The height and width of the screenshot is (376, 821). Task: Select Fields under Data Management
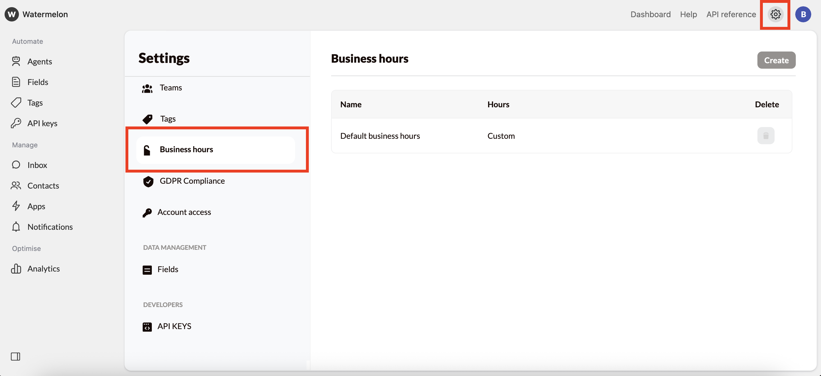[168, 269]
